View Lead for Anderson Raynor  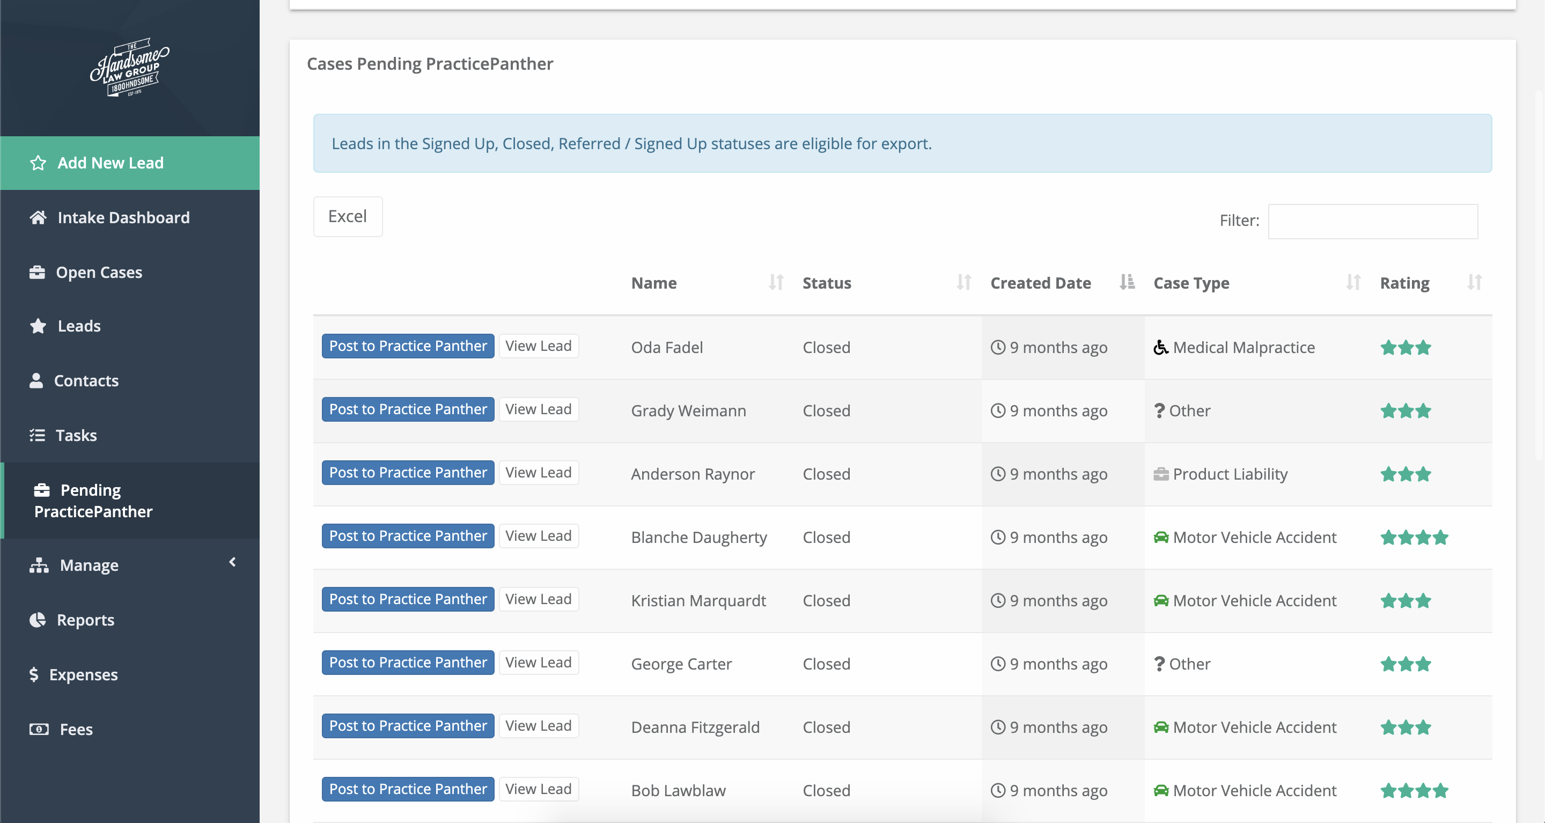point(539,473)
